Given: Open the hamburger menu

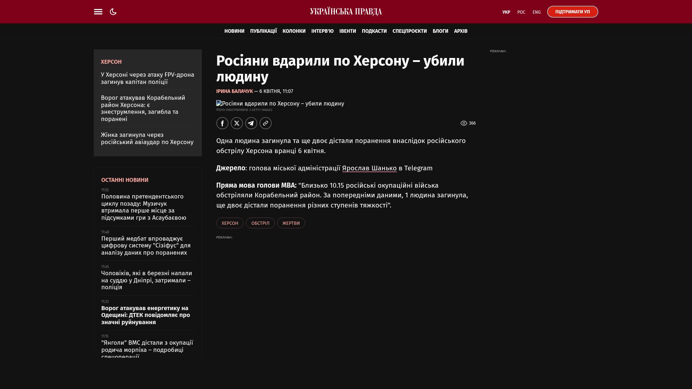Looking at the screenshot, I should [98, 12].
